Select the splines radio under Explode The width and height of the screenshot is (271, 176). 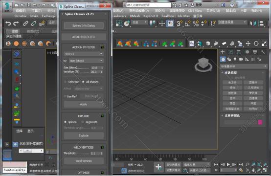66,122
